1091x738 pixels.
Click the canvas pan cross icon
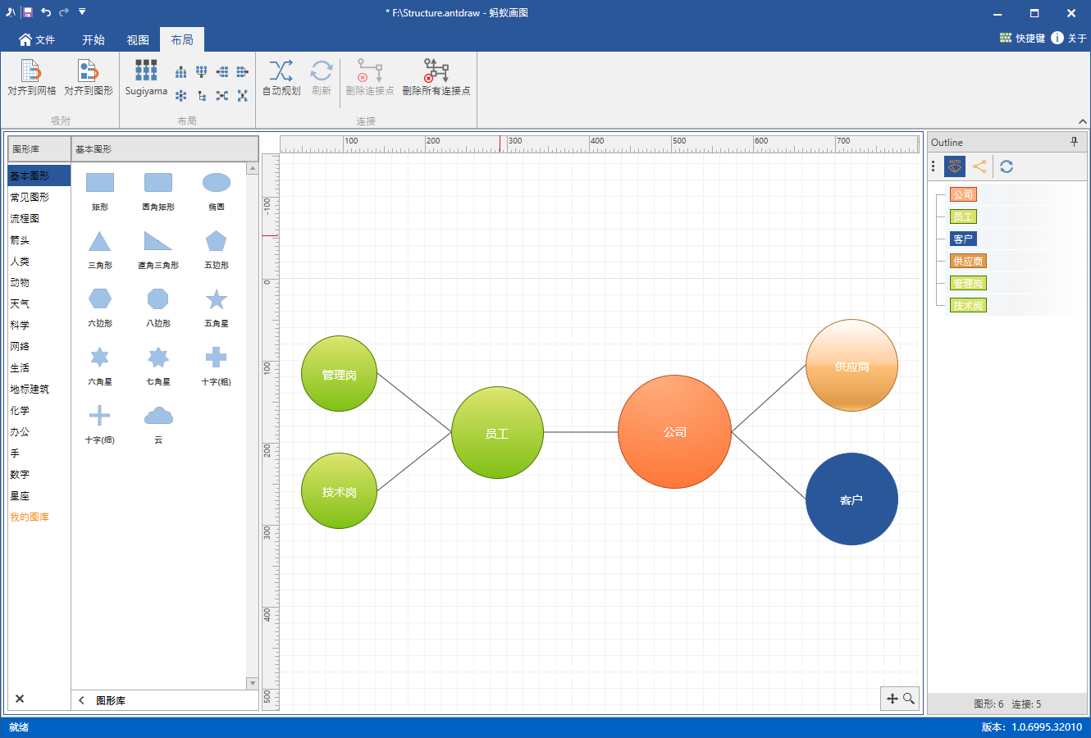pyautogui.click(x=892, y=699)
